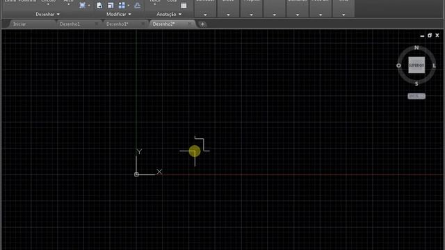Click the S direction on ViewCube compass
This screenshot has height=250, width=445.
point(416,84)
